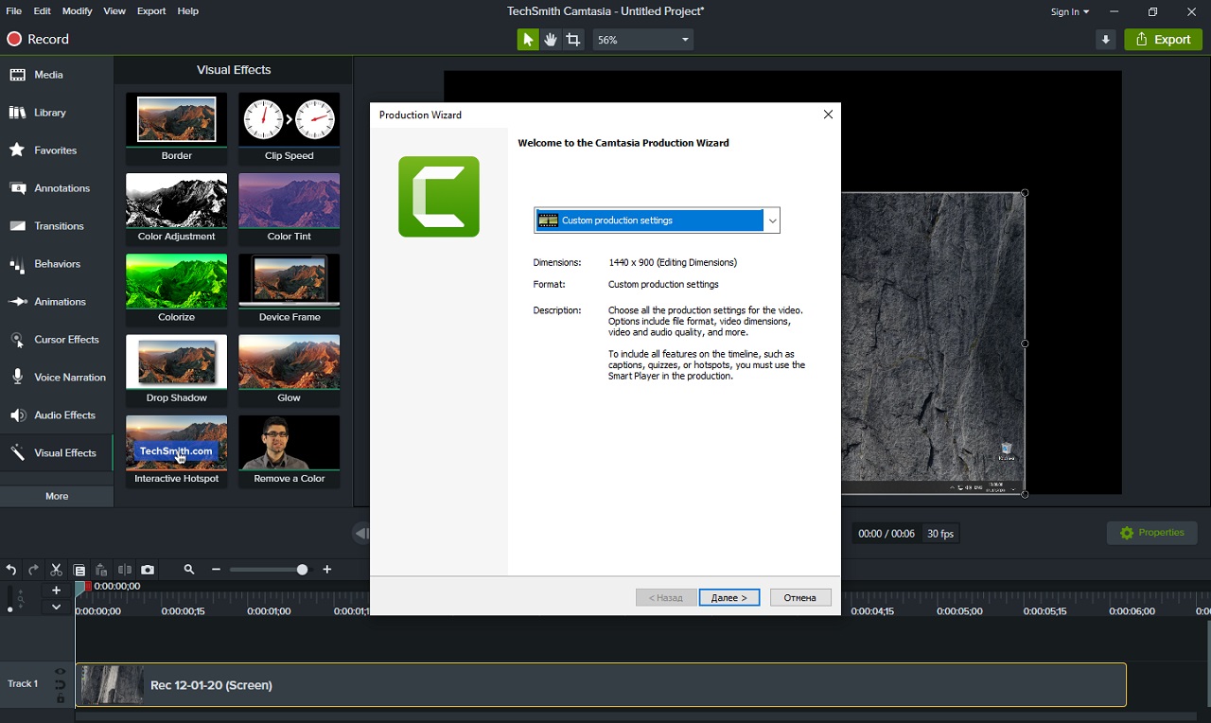Lock Track 1 with padlock icon
This screenshot has width=1211, height=723.
point(61,698)
